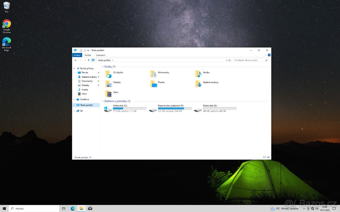Click the address bar refresh button

click(x=229, y=60)
